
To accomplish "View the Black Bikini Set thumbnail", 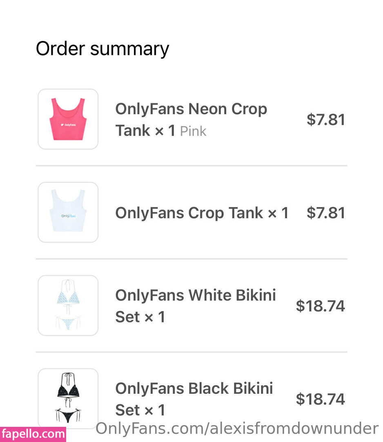I will click(x=68, y=398).
